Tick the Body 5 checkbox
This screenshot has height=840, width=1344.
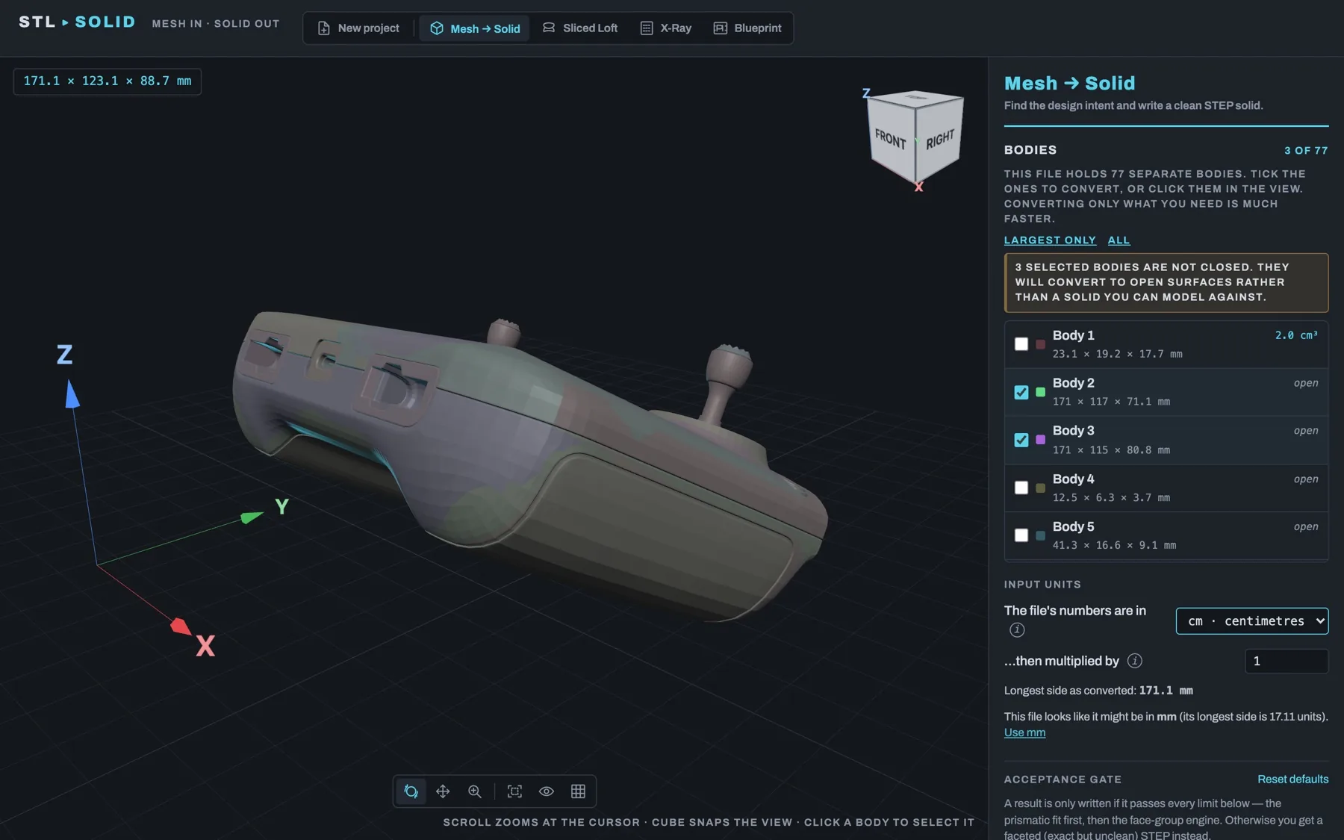(x=1021, y=535)
